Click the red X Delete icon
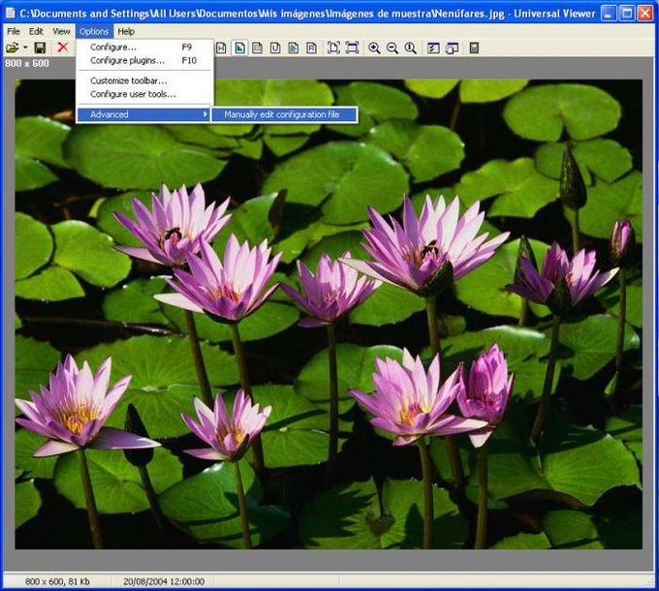 [63, 47]
